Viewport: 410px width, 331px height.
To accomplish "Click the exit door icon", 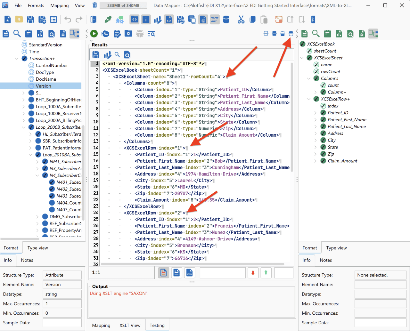I will click(x=93, y=20).
